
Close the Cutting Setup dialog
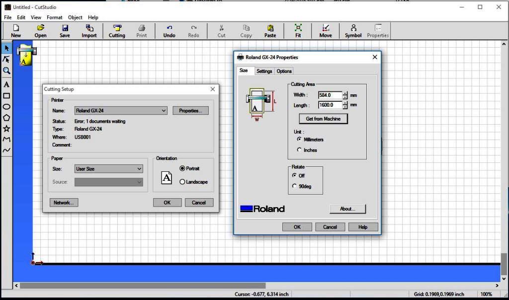pyautogui.click(x=213, y=89)
